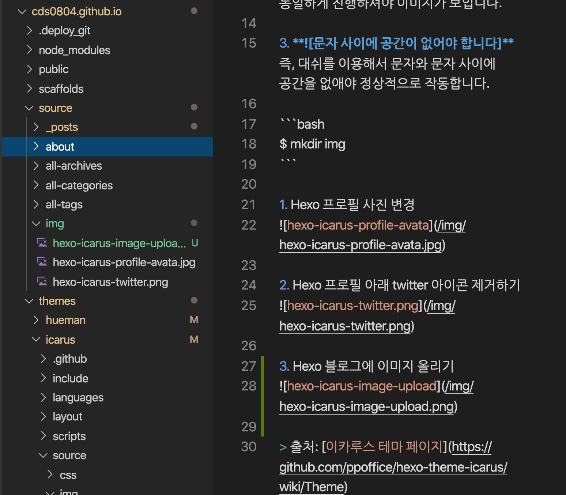Expand the include folder chevron

tap(44, 378)
